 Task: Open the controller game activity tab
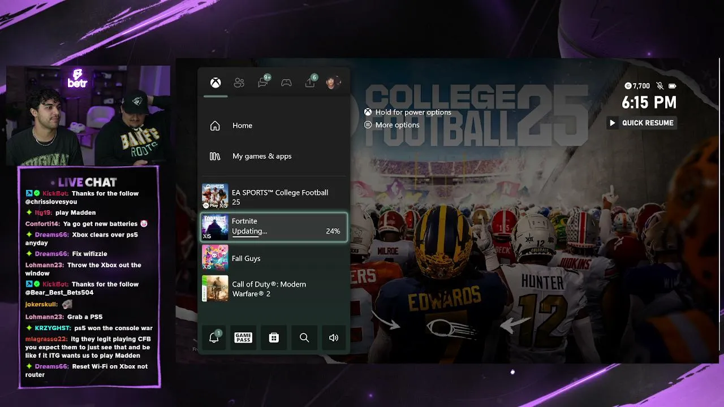point(287,83)
